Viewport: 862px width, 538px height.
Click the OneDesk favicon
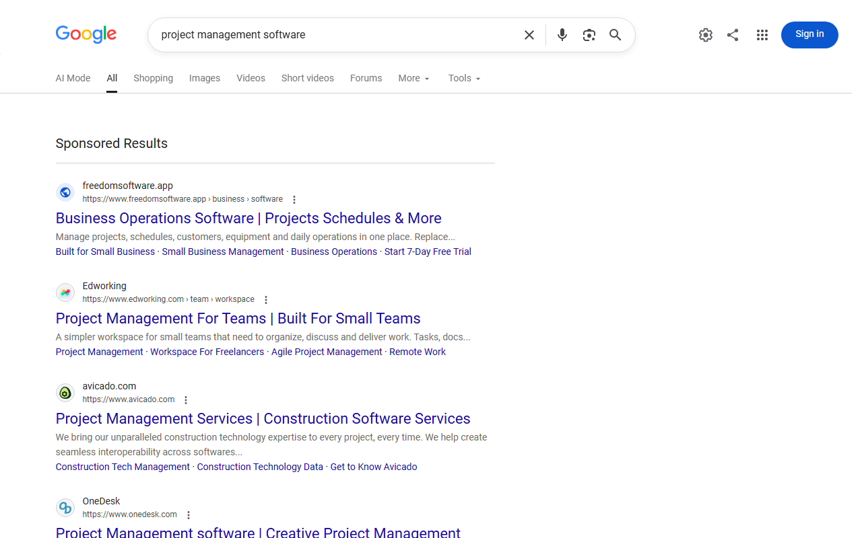pyautogui.click(x=65, y=508)
